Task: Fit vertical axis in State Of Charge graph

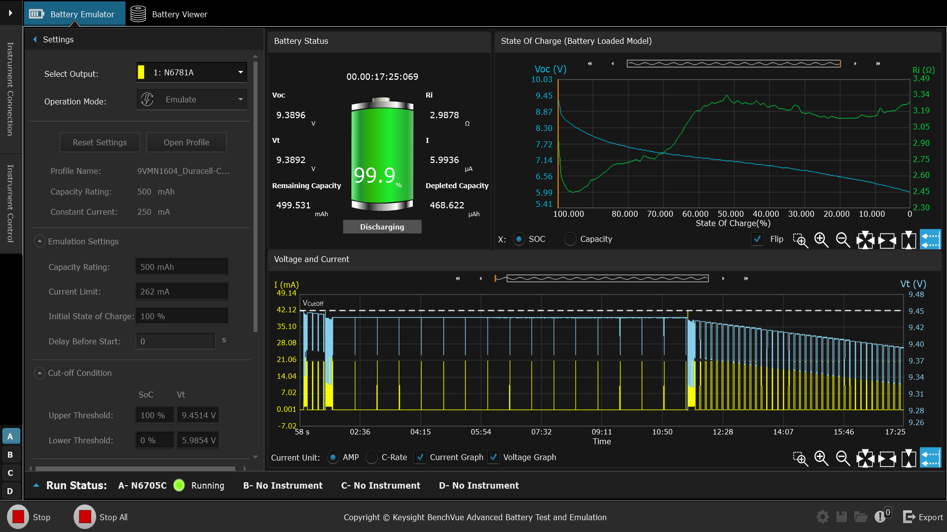Action: pos(909,240)
